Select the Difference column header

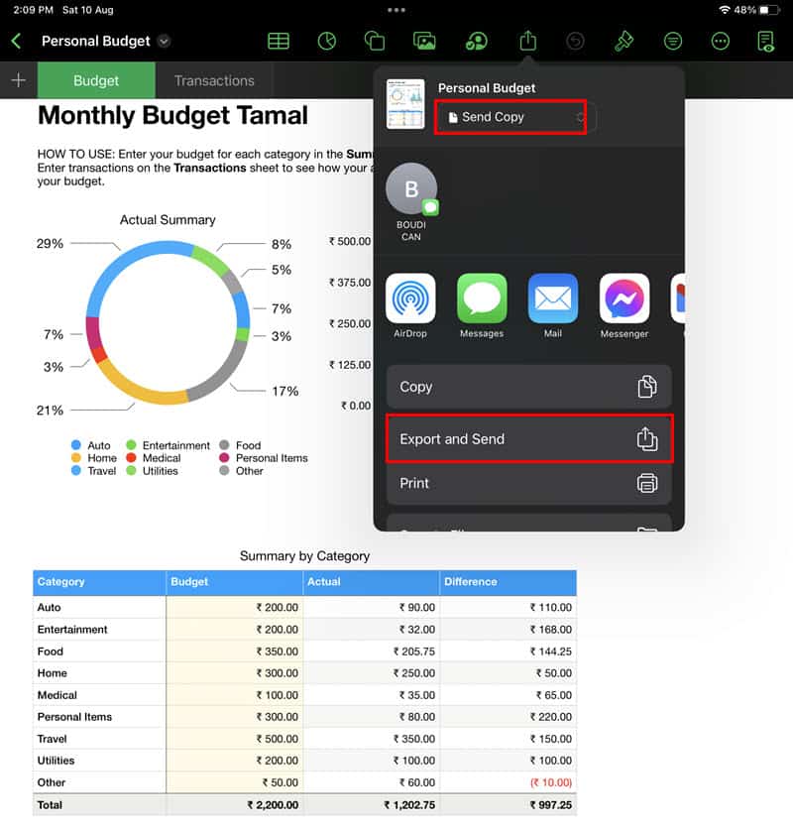tap(509, 582)
